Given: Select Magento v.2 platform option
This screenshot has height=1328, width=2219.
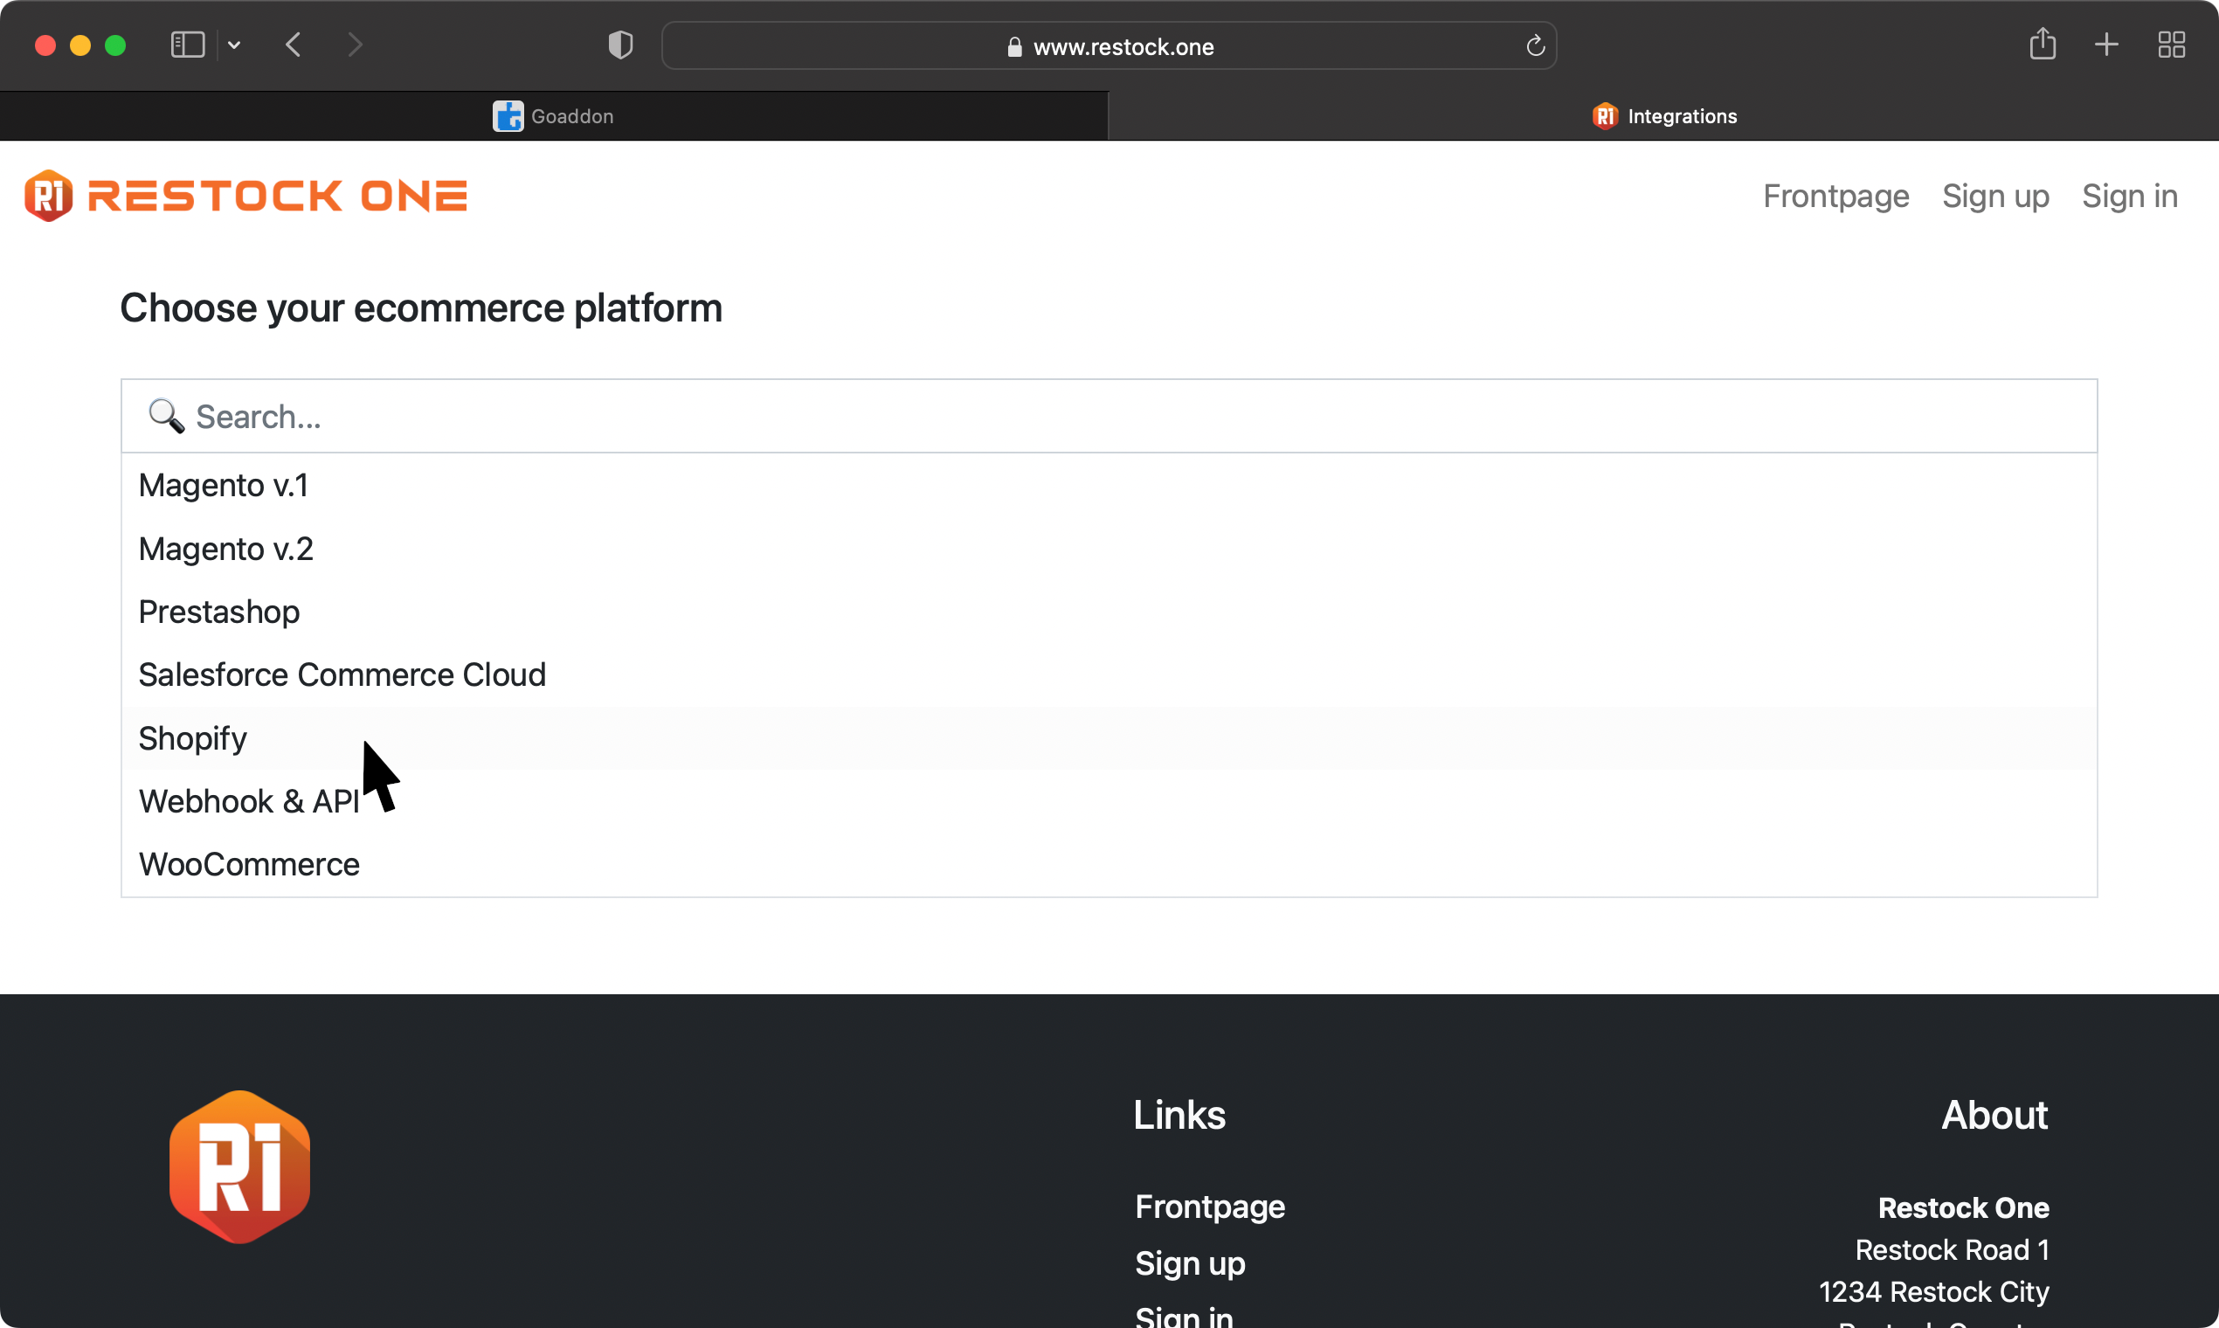Looking at the screenshot, I should [225, 549].
